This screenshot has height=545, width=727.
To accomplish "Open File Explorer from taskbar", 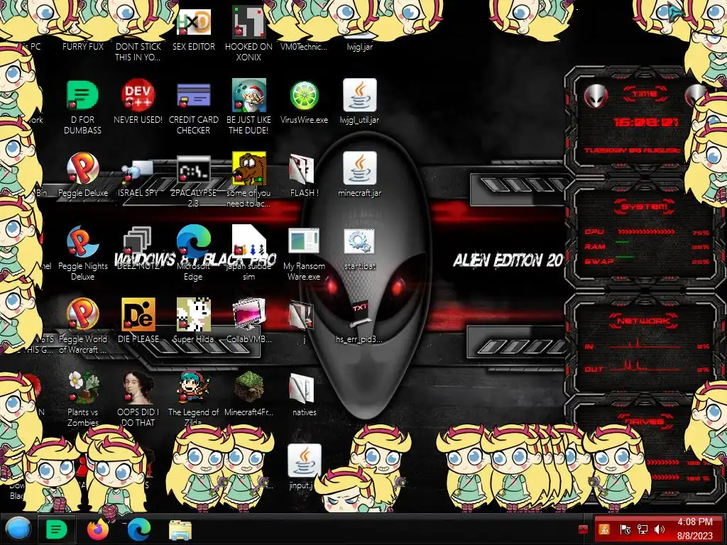I will (180, 530).
